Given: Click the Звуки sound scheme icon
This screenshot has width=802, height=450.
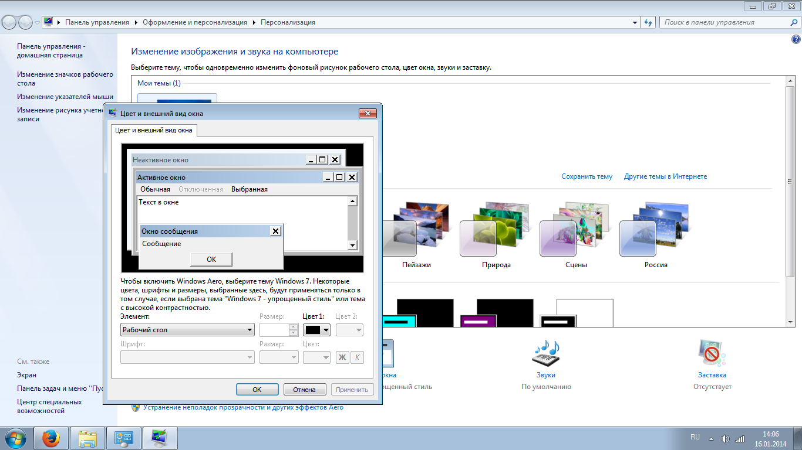Looking at the screenshot, I should [x=545, y=353].
